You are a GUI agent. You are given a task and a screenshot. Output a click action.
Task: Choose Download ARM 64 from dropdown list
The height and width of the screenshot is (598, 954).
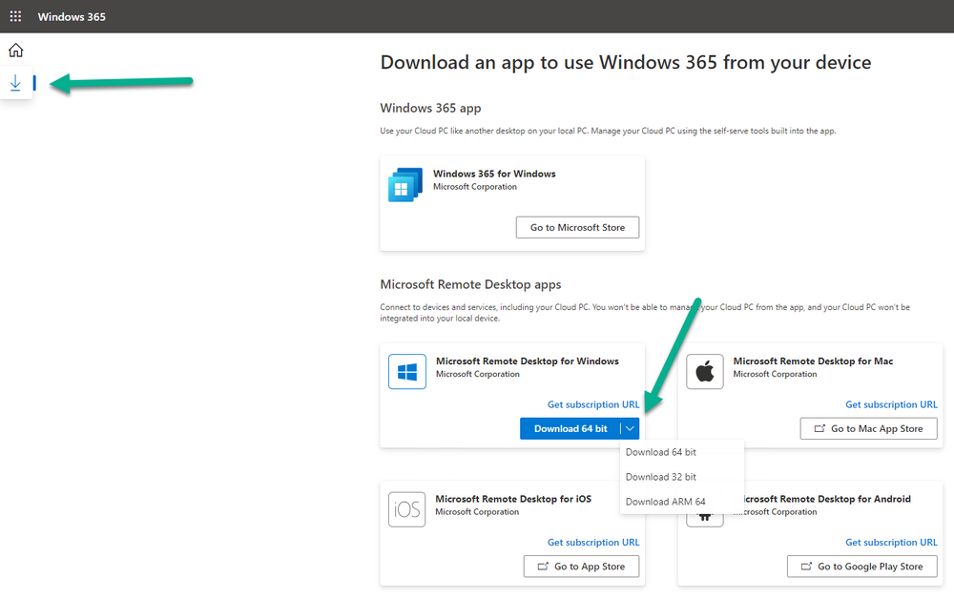click(666, 502)
